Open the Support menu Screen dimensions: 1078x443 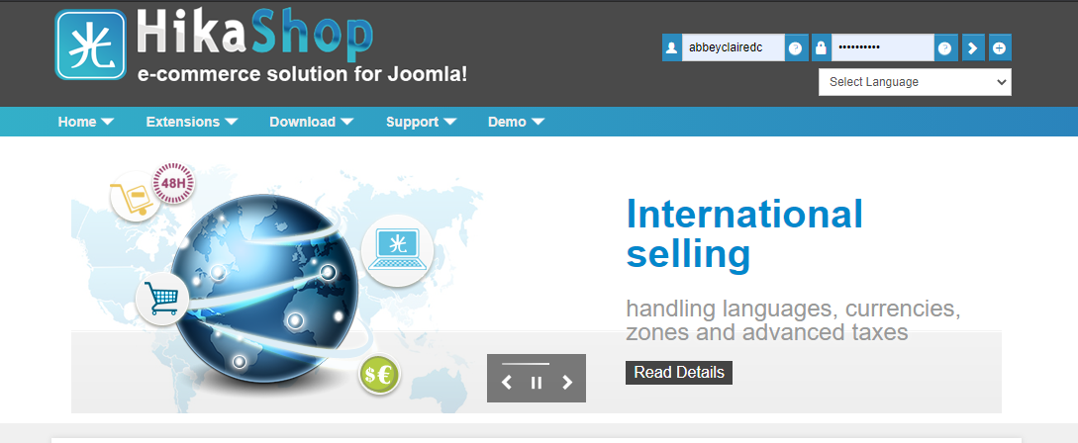[421, 122]
